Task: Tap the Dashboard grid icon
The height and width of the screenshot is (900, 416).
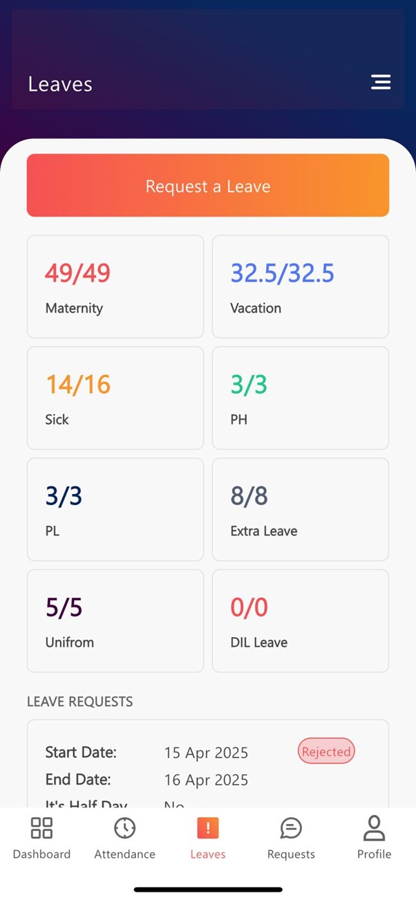Action: (x=42, y=827)
